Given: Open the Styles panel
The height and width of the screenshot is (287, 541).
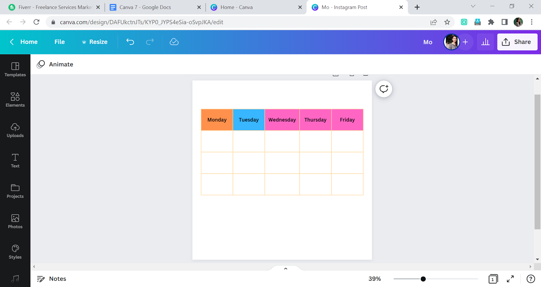Looking at the screenshot, I should click(x=15, y=252).
